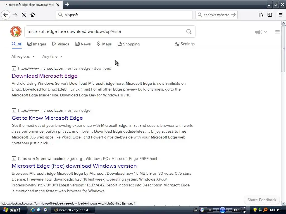Click the Media Player toolbar logo icon
The width and height of the screenshot is (286, 214).
coord(202,210)
